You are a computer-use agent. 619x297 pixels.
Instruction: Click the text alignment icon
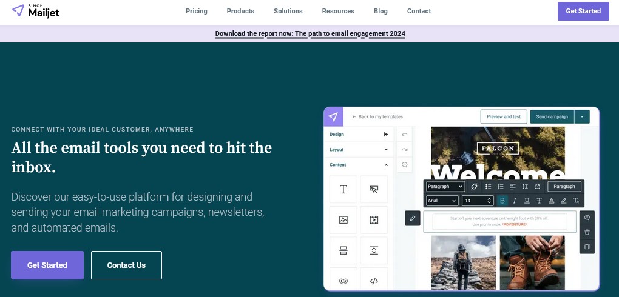(513, 187)
